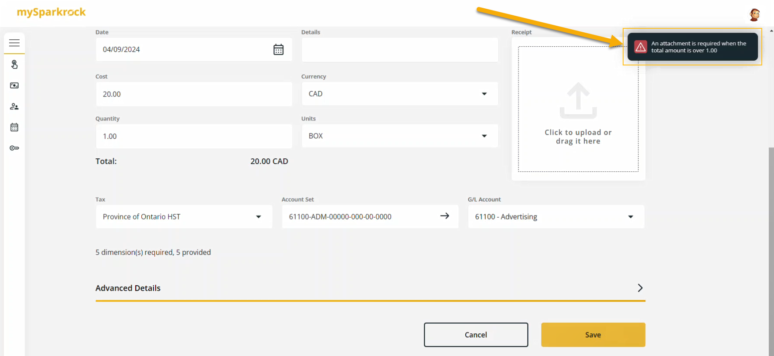Click the mySparkrock logo

tap(51, 12)
